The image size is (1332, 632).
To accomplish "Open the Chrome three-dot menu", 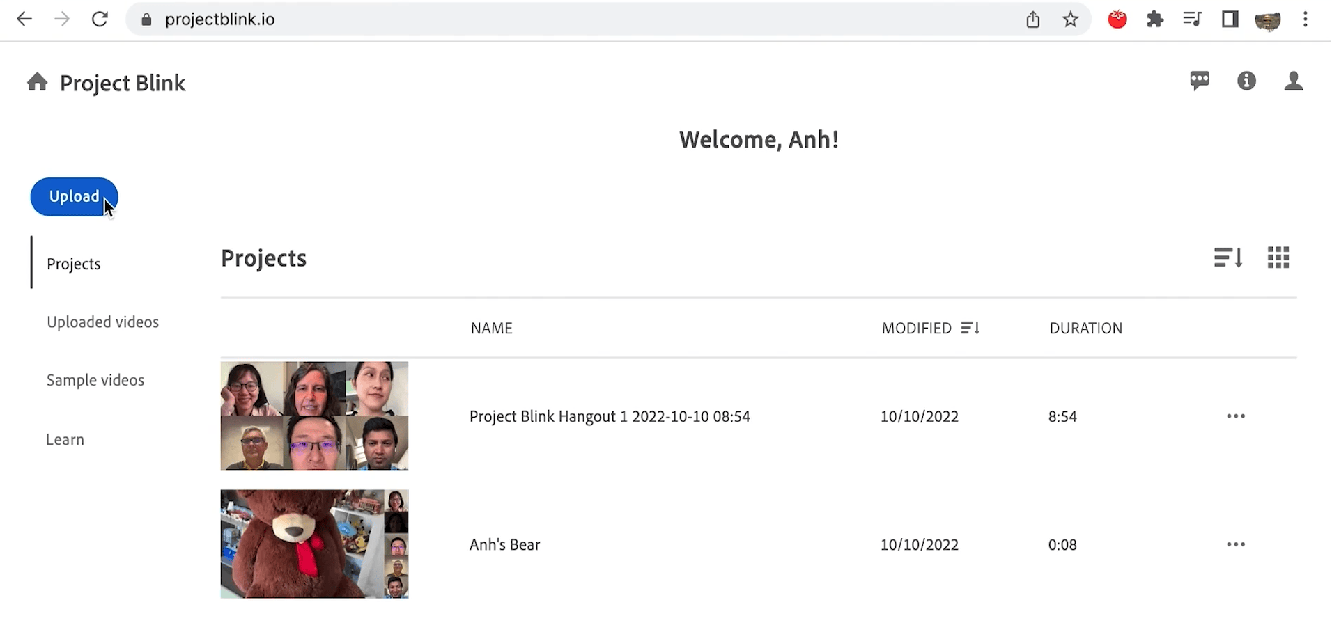I will (1306, 19).
